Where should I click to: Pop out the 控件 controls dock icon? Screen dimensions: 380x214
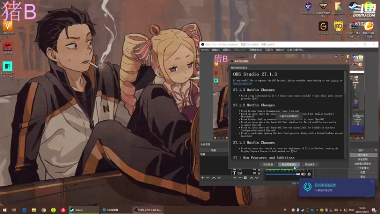[x=376, y=150]
